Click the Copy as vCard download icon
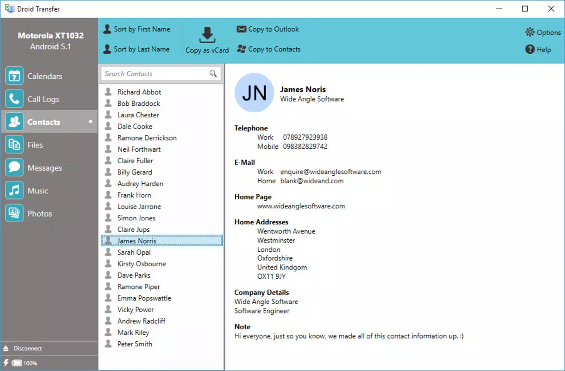This screenshot has width=565, height=371. (x=207, y=35)
